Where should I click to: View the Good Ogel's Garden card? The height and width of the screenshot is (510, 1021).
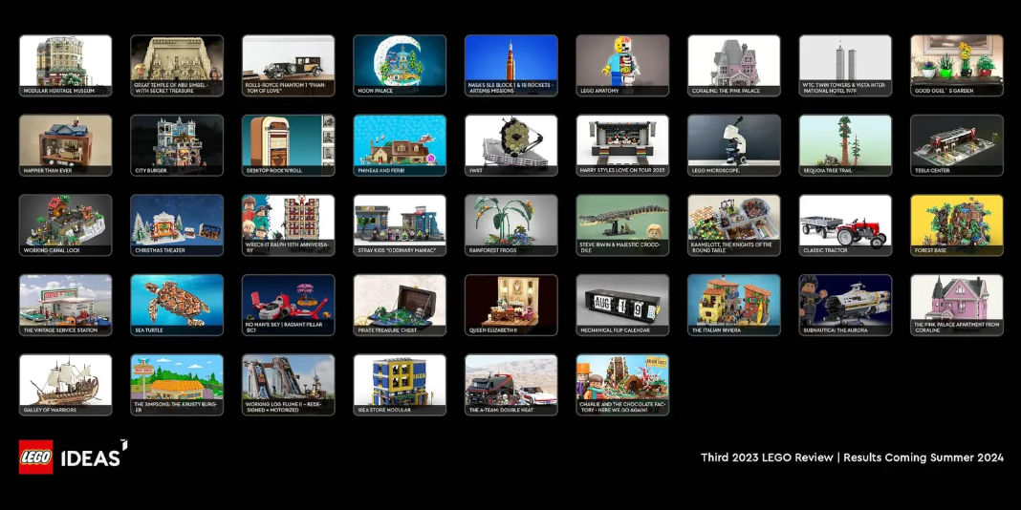point(957,66)
